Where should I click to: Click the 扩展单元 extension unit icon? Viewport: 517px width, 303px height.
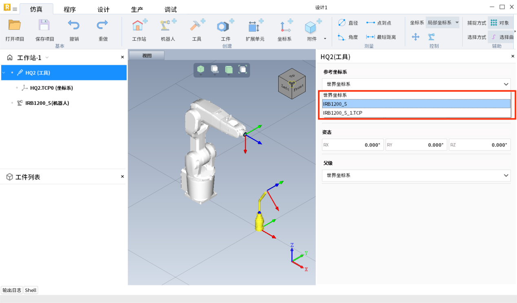point(255,27)
